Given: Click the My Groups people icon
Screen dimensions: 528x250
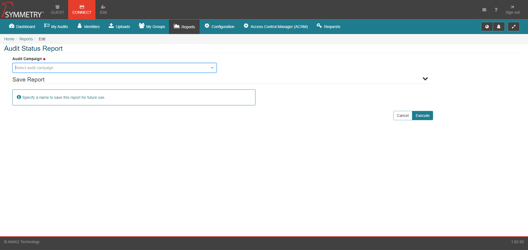Looking at the screenshot, I should point(142,26).
